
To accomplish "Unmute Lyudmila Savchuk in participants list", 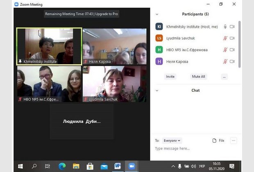I will [225, 38].
